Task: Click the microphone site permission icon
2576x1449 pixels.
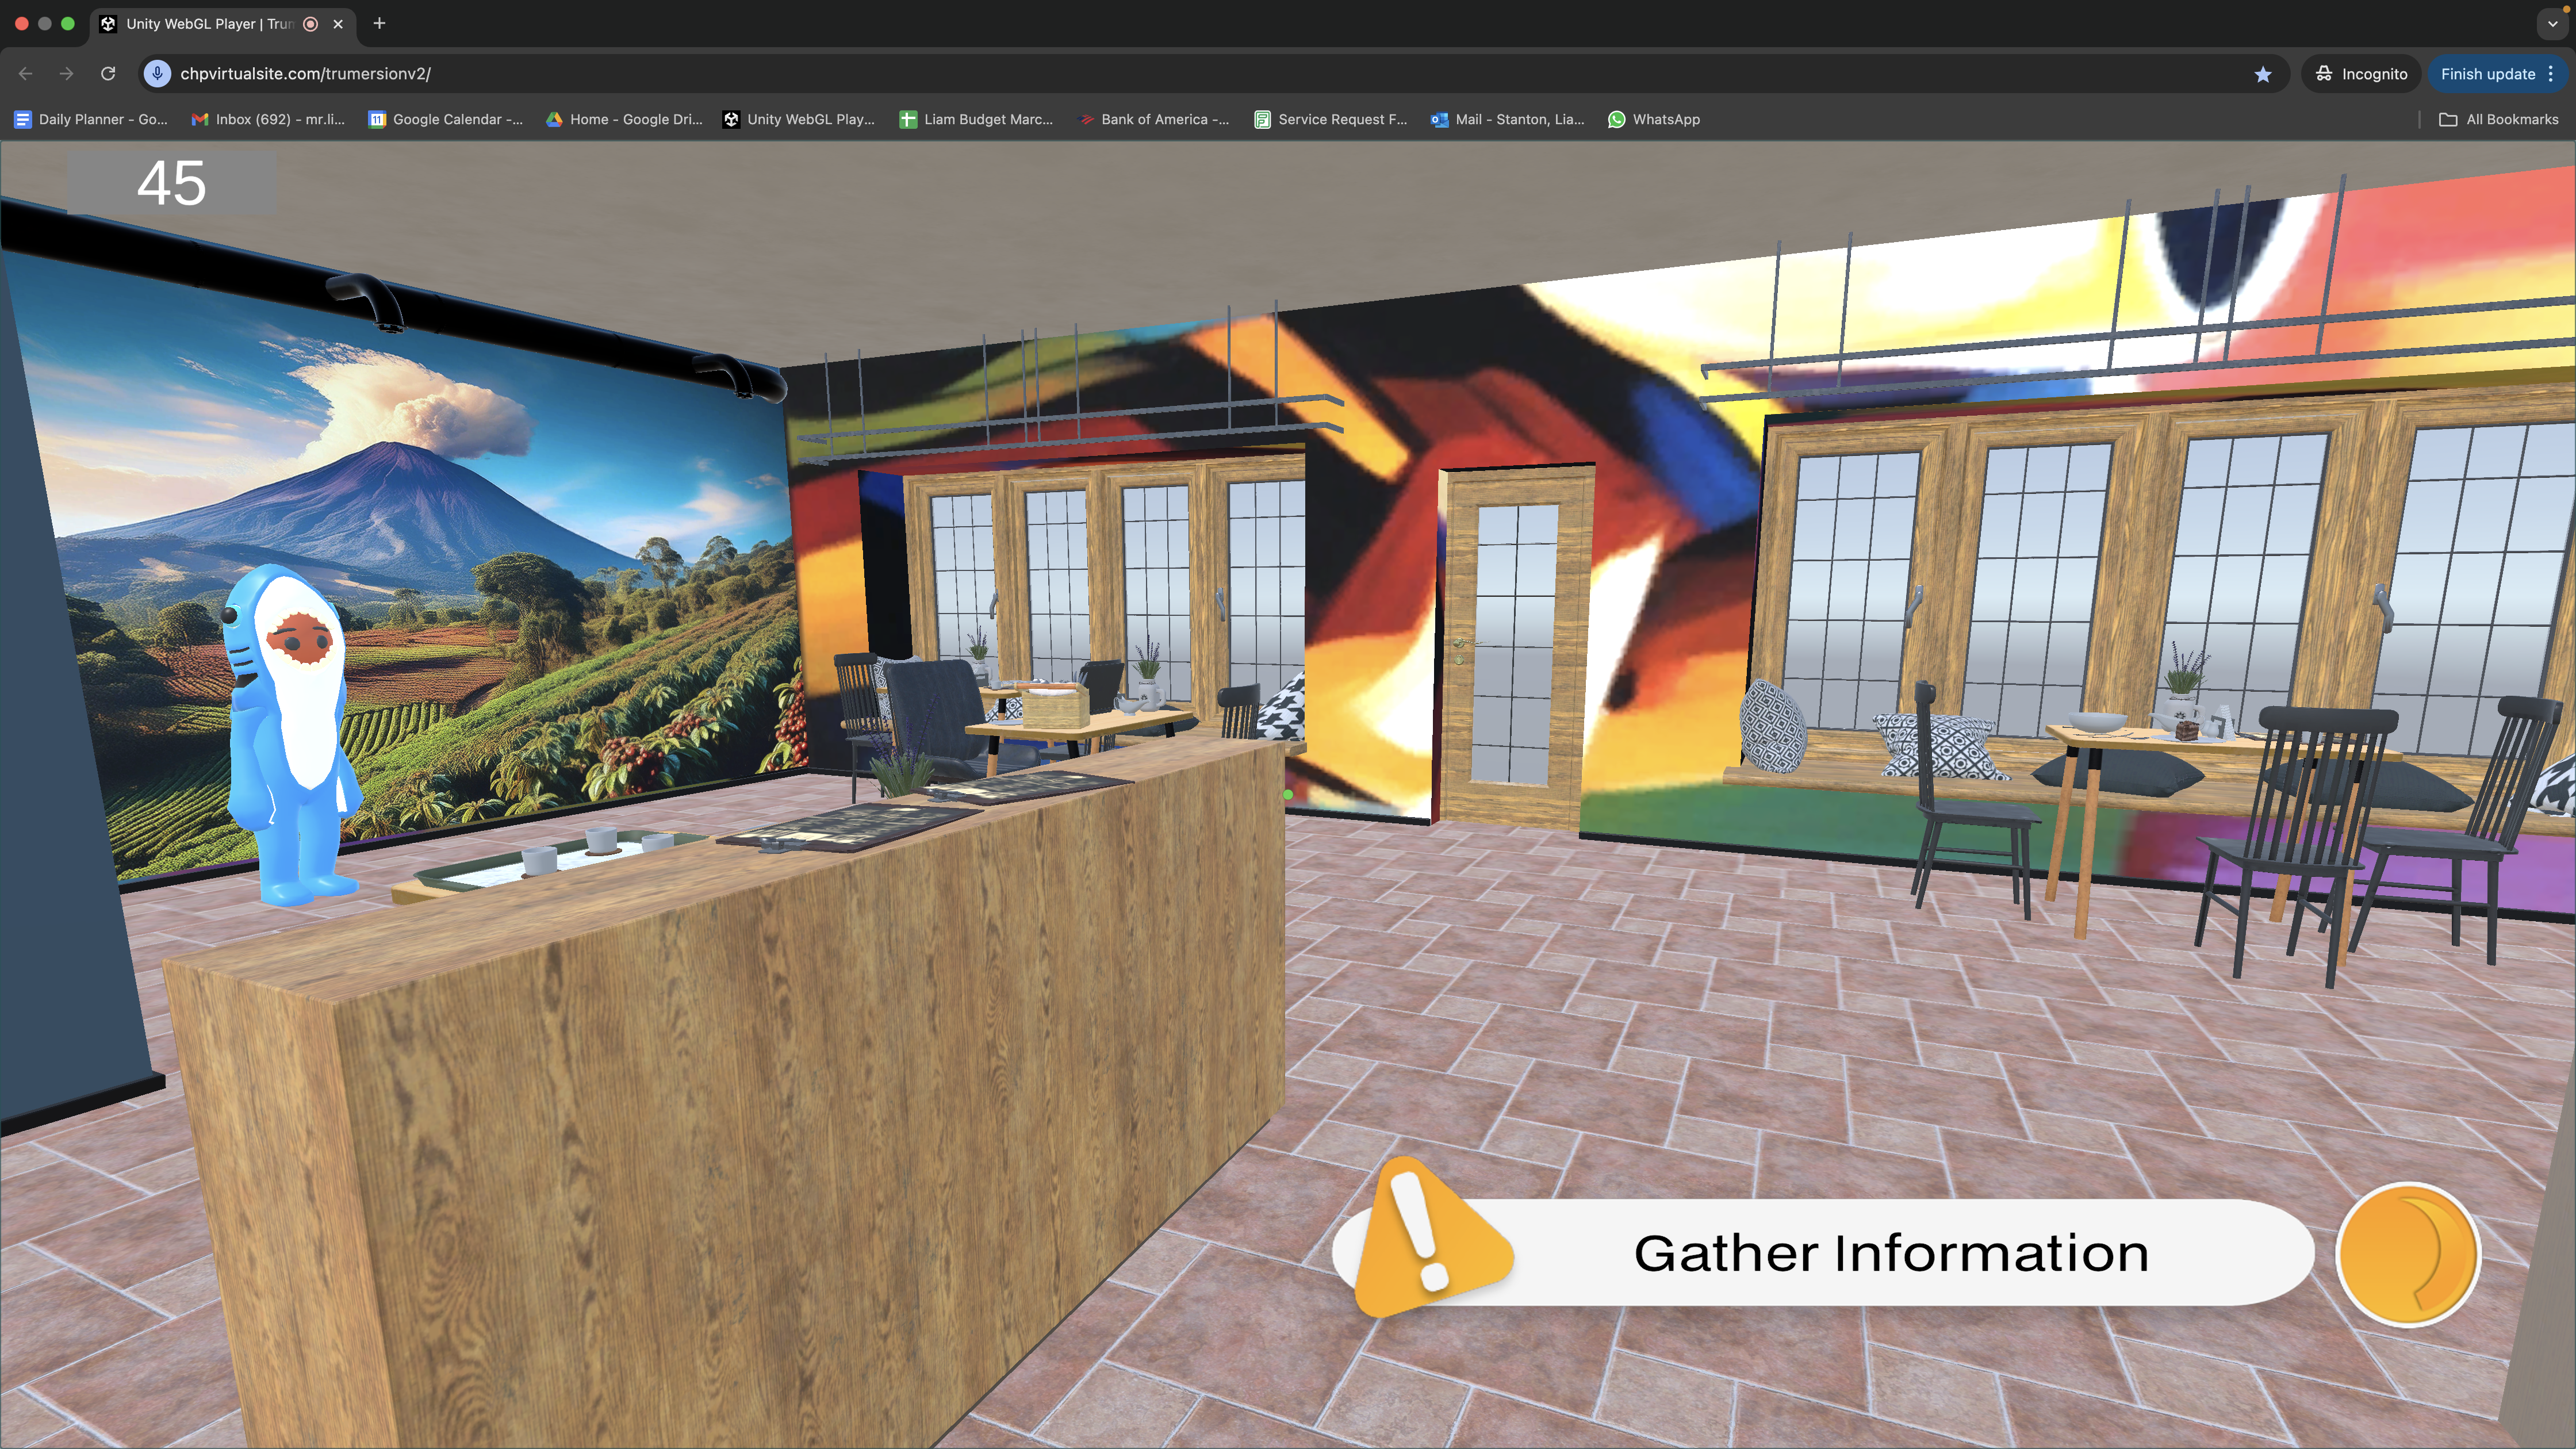Action: coord(157,74)
